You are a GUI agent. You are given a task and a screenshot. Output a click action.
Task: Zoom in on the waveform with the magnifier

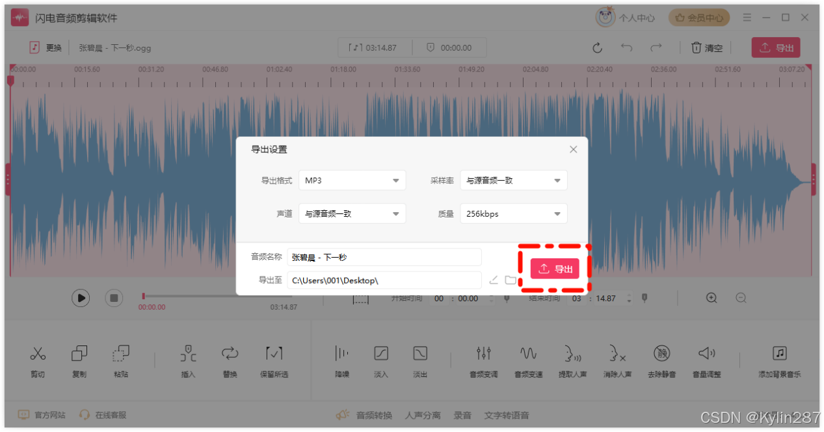[711, 297]
